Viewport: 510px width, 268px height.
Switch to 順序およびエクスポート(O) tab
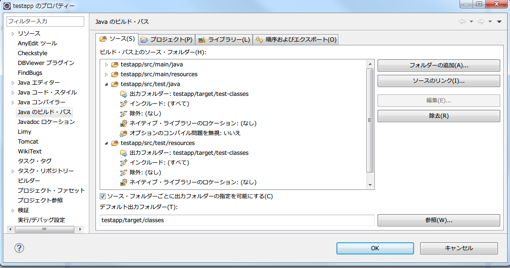(x=296, y=40)
